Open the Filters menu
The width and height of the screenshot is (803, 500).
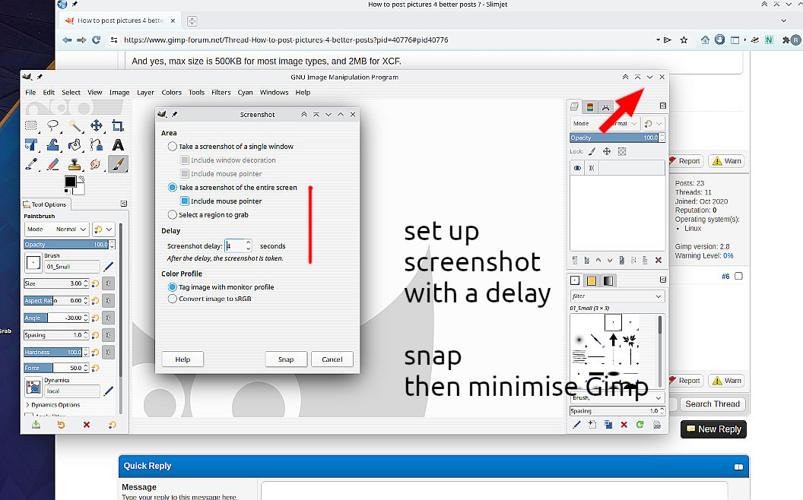pos(221,93)
